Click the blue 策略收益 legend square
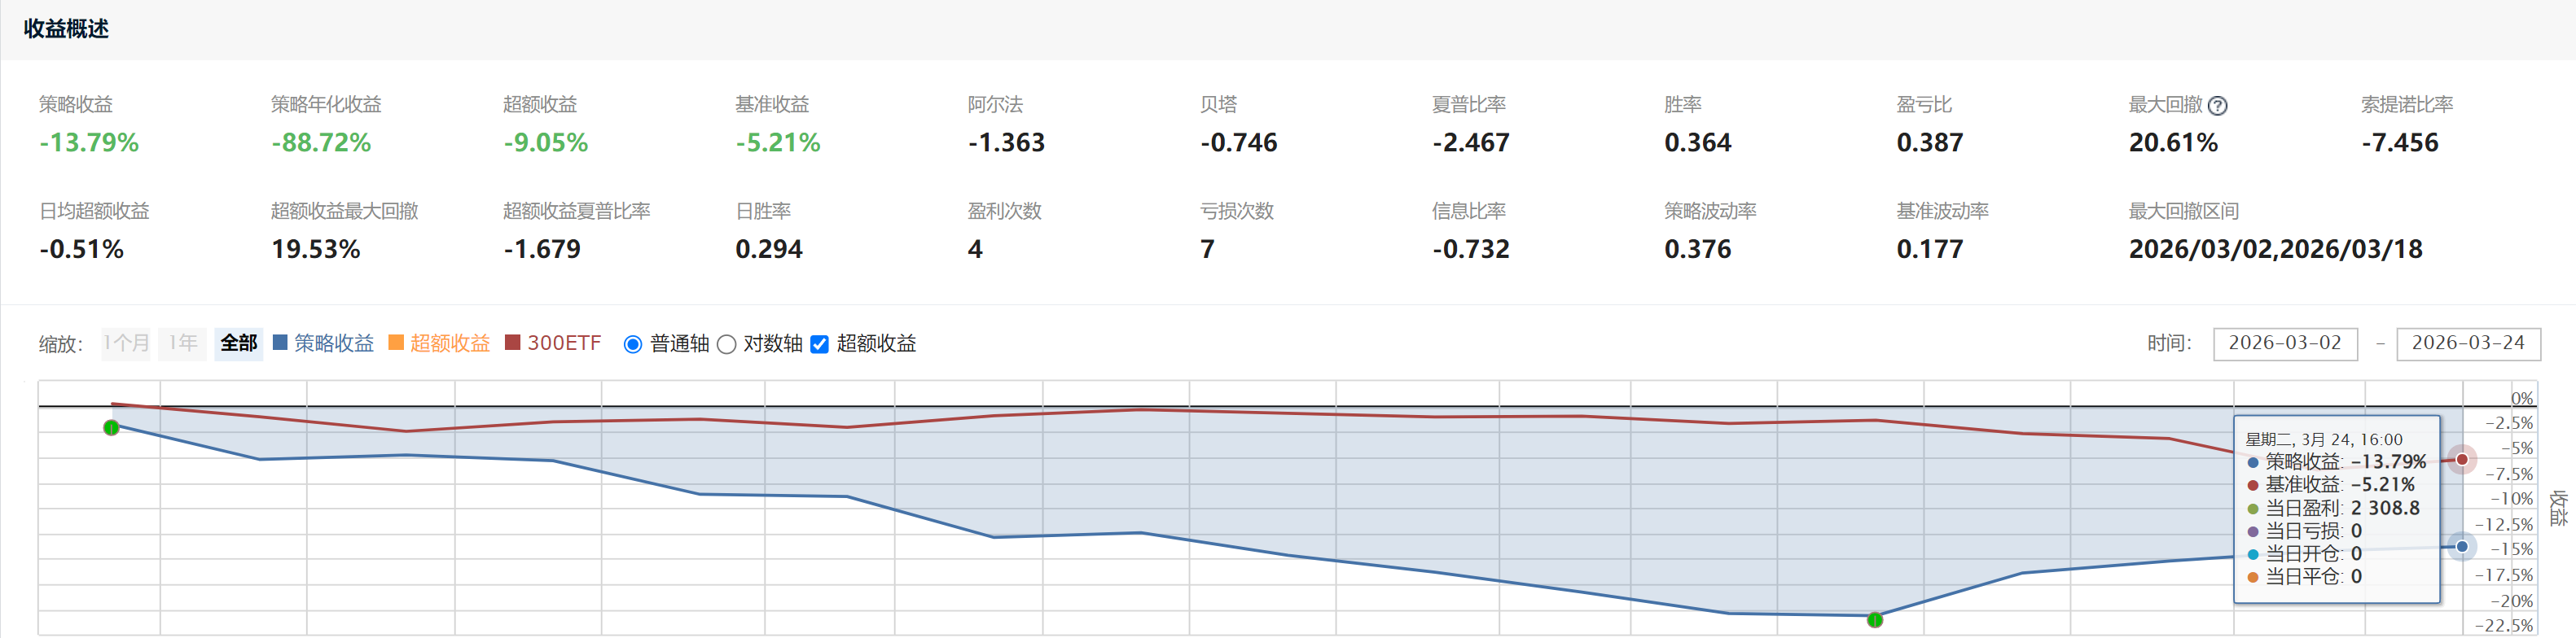This screenshot has height=638, width=2576. [x=280, y=343]
